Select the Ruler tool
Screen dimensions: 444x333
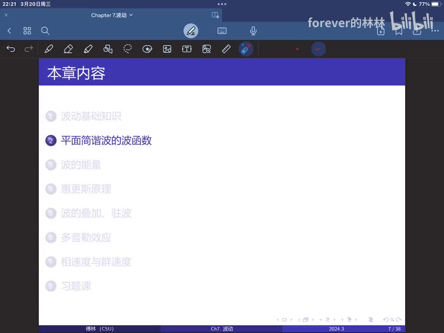(x=226, y=49)
